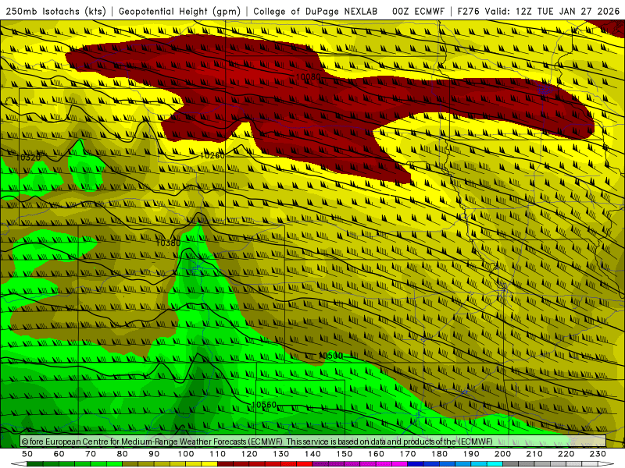The height and width of the screenshot is (468, 625).
Task: Click the 110 value on the color scale
Action: pyautogui.click(x=218, y=454)
